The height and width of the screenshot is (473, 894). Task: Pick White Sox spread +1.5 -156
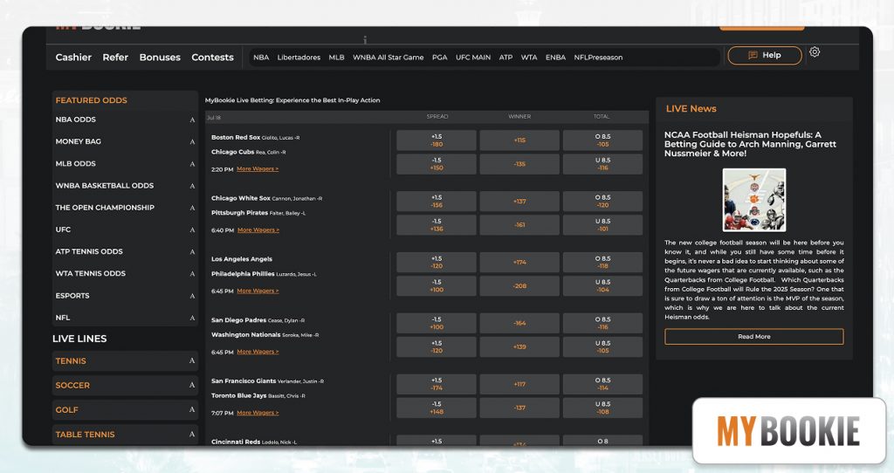[x=437, y=202]
